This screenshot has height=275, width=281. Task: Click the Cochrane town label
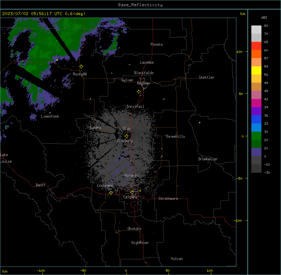105,186
